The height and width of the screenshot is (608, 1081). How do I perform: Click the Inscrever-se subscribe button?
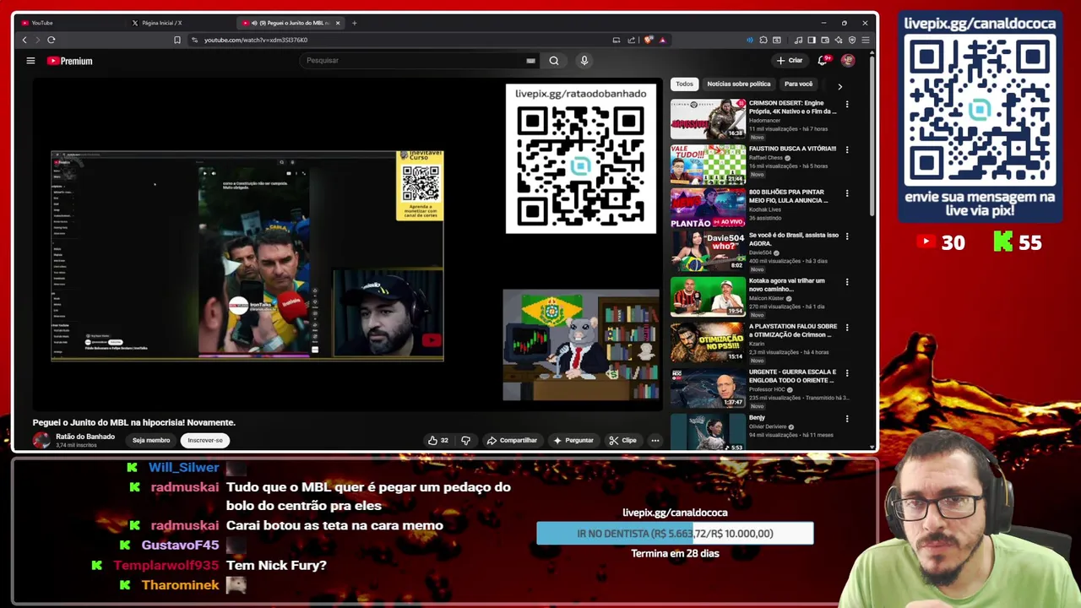tap(205, 440)
